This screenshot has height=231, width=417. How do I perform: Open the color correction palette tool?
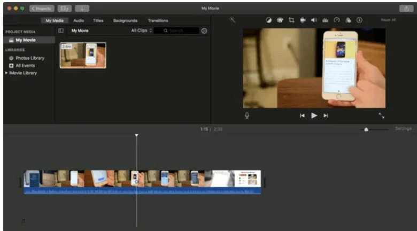[x=280, y=20]
